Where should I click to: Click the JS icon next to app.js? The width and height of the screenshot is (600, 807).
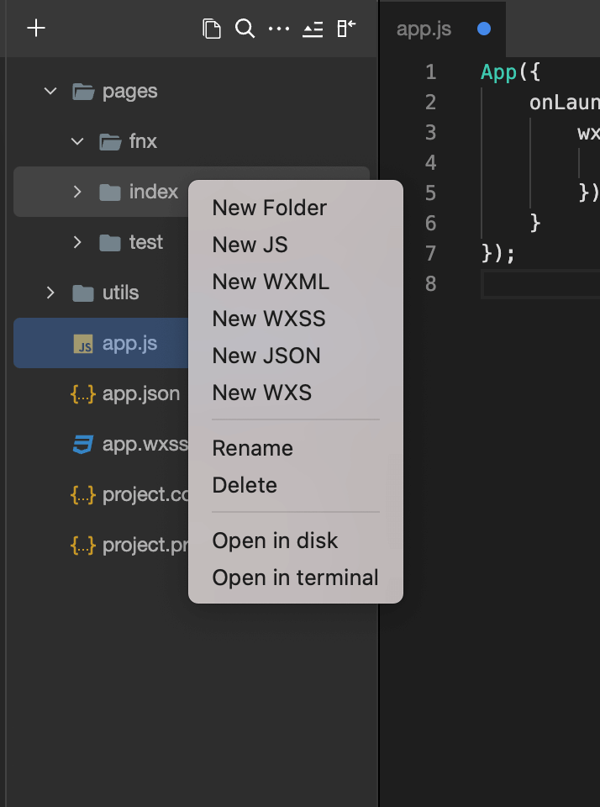[x=83, y=343]
